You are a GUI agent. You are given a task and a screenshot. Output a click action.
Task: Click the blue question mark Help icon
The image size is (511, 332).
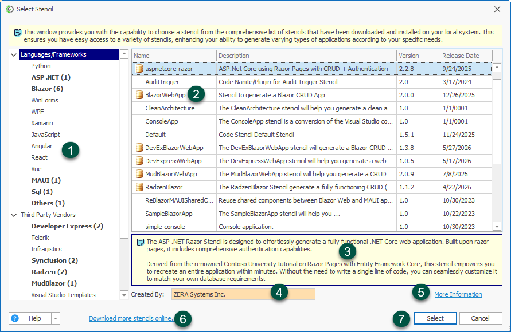pos(15,318)
